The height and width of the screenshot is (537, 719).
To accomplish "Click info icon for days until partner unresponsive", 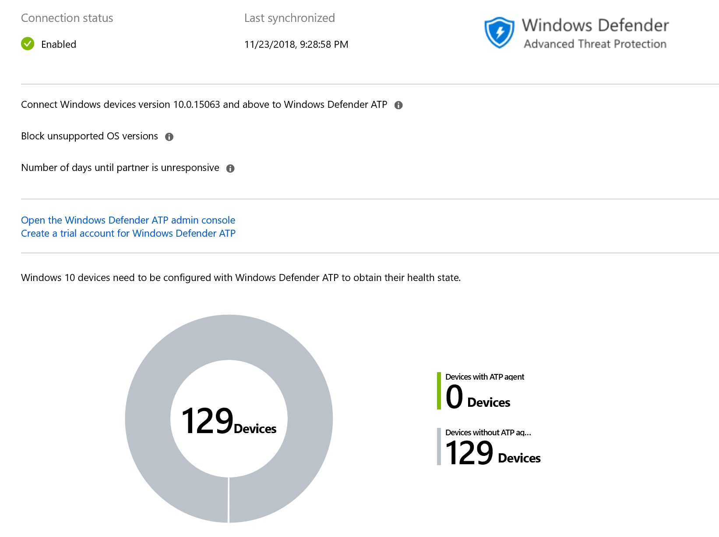I will click(x=230, y=168).
